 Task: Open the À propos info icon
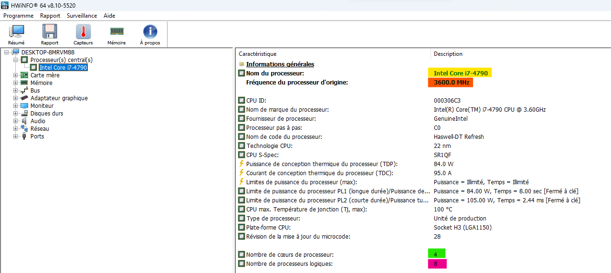150,34
